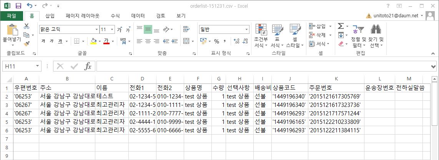Switch to the 삽입 ribbon tab
Viewport: 439px width, 160px height.
click(50, 16)
